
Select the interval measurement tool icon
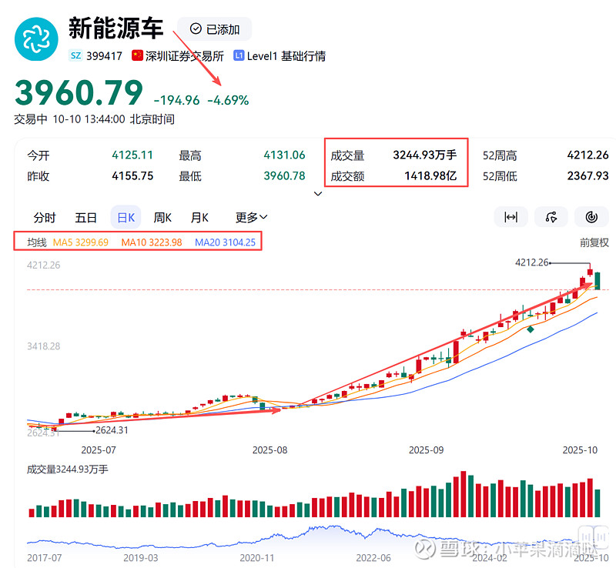tap(511, 218)
